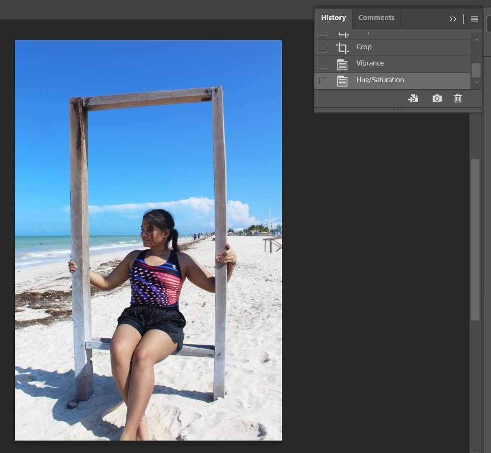
Task: Click the document icon beside Hue/Saturation
Action: 342,81
